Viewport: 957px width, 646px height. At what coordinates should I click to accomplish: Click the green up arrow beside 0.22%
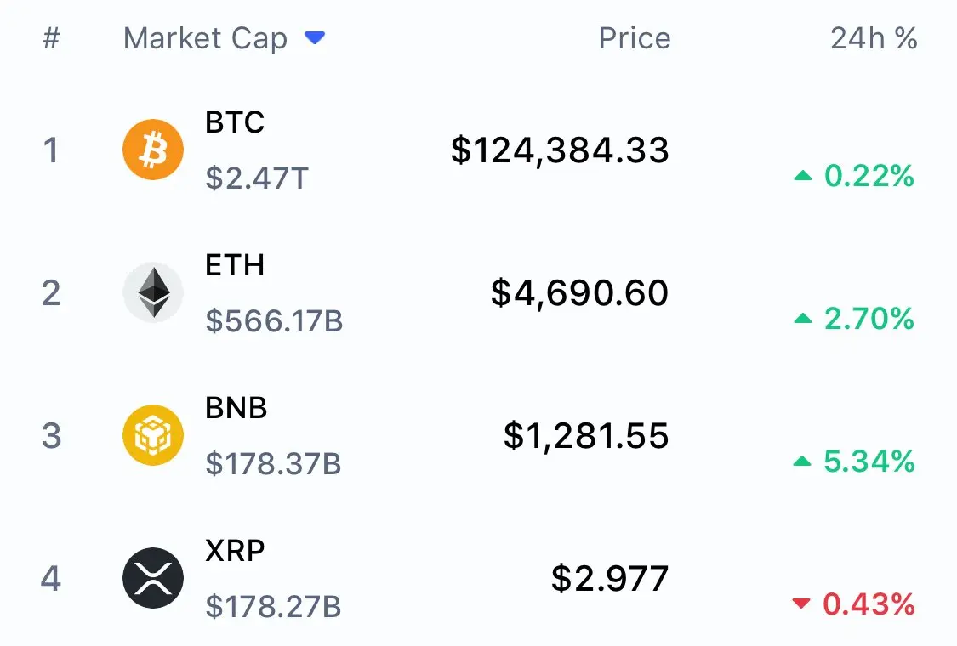coord(803,176)
